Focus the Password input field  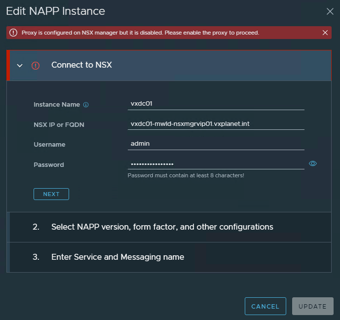216,163
